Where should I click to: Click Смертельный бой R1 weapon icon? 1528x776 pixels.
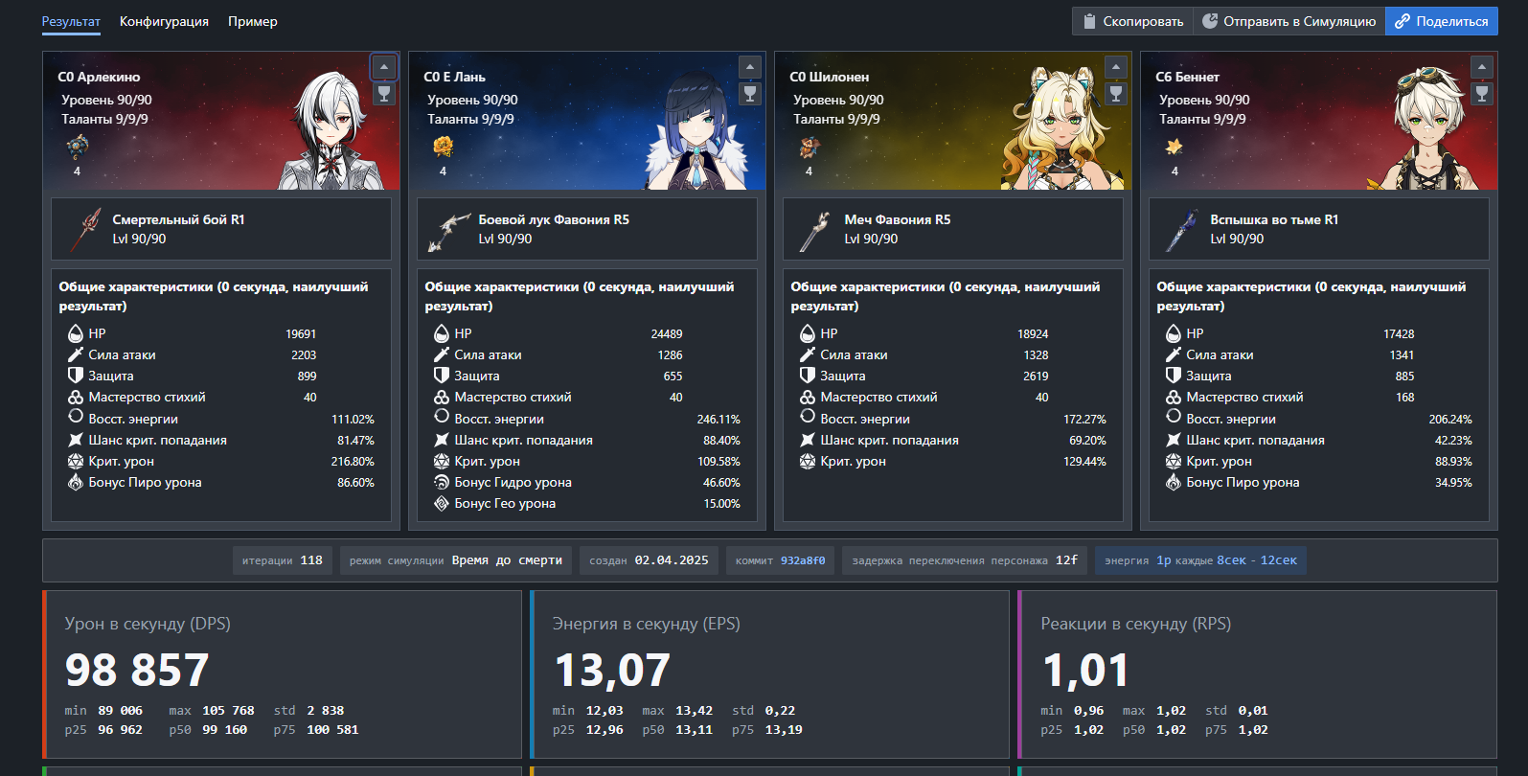point(85,229)
